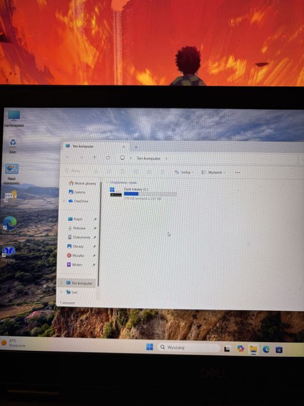This screenshot has width=304, height=406.
Task: Click the back arrow in File Explorer
Action: [x=68, y=157]
